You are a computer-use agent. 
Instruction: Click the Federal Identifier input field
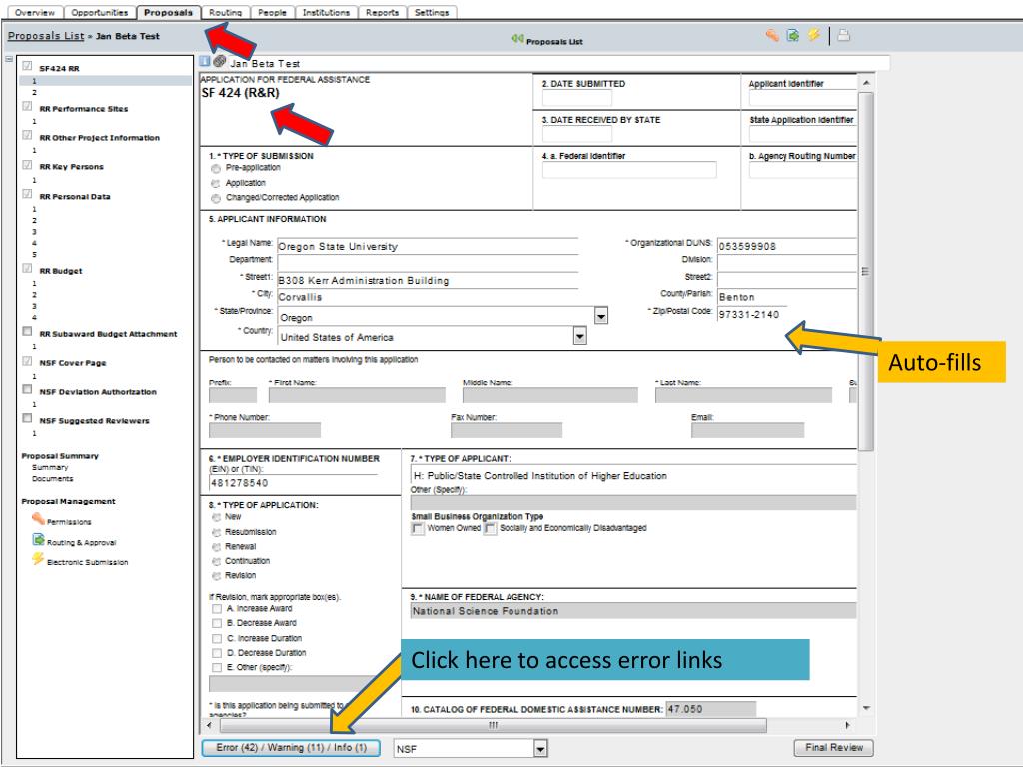coord(629,170)
